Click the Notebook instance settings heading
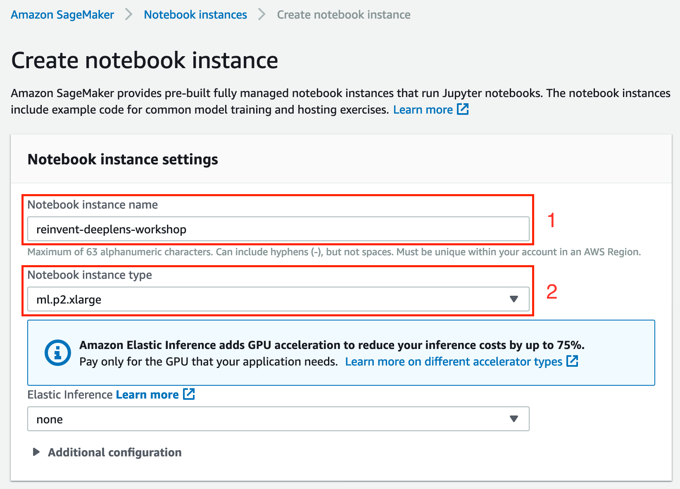The width and height of the screenshot is (680, 489). (x=123, y=159)
